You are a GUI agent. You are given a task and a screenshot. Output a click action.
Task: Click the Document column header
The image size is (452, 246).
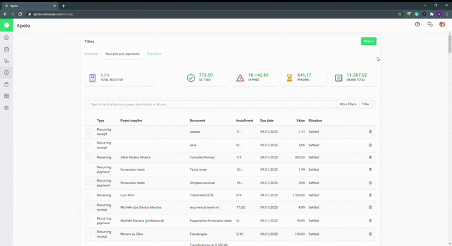coord(197,120)
